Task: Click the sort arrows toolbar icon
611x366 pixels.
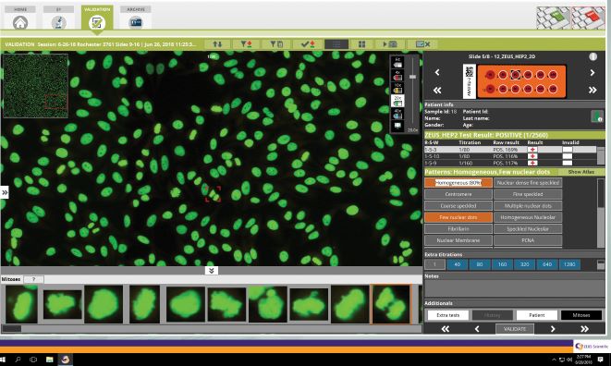Action: [x=217, y=44]
